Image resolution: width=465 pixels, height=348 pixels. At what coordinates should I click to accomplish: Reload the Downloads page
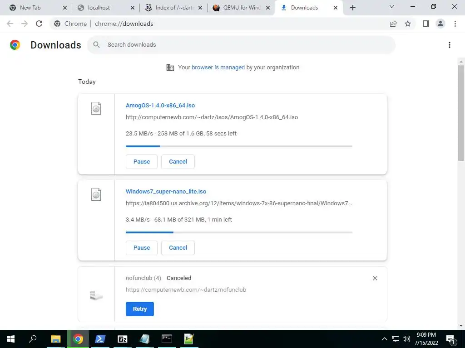[39, 24]
